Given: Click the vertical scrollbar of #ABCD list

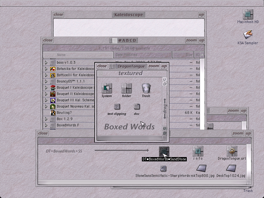Looking at the screenshot, I should coord(202,94).
